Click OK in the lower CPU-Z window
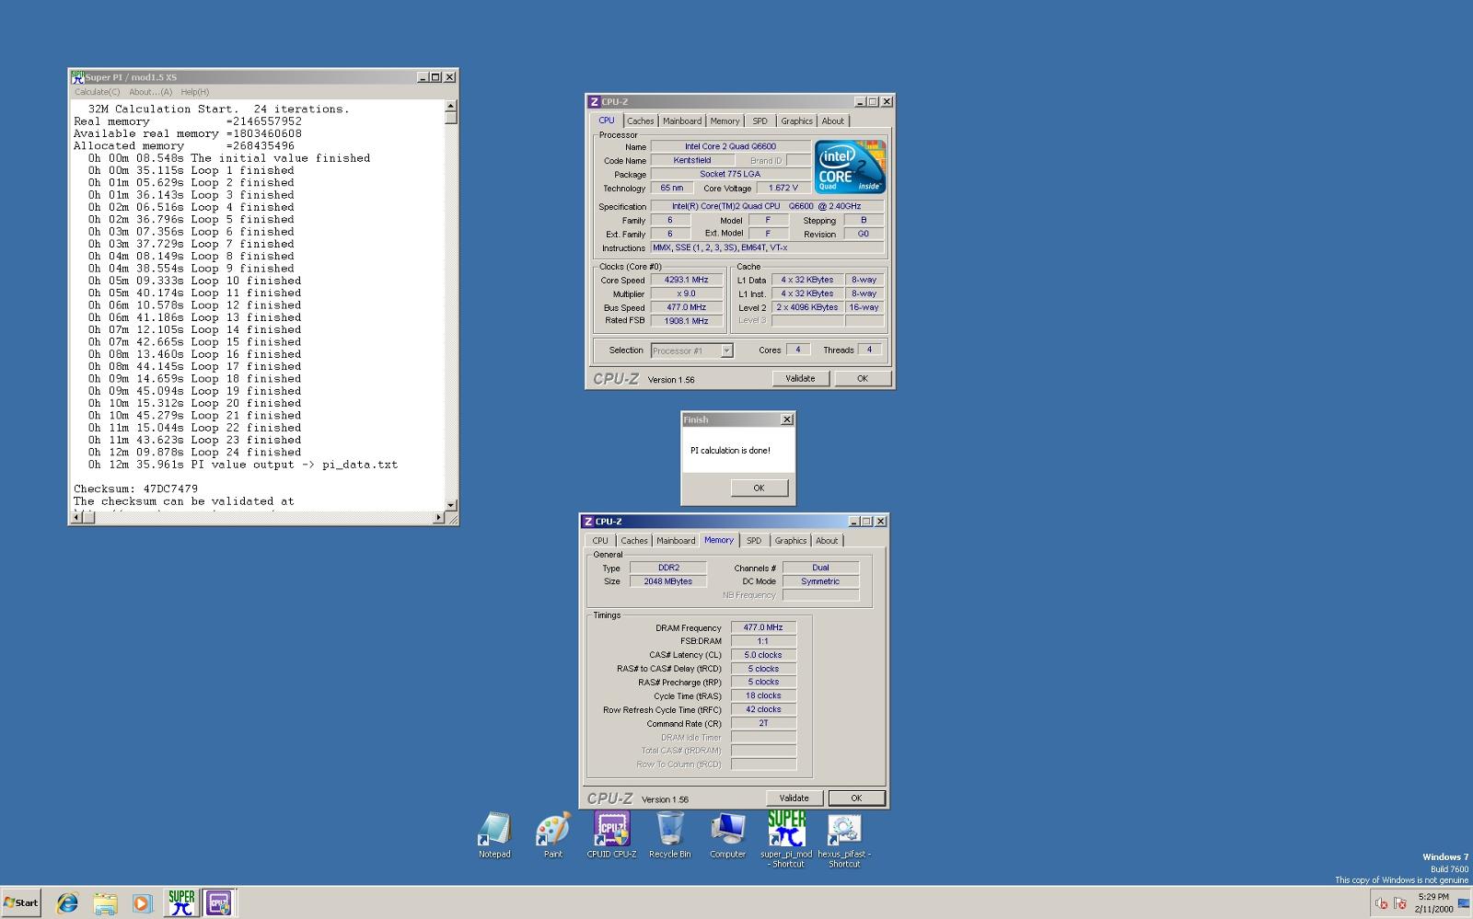 (x=856, y=798)
